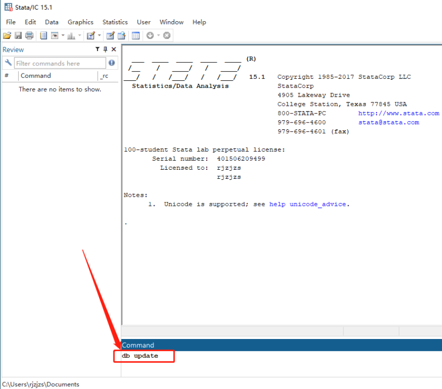Open the Statistics menu
Image resolution: width=442 pixels, height=389 pixels.
115,22
